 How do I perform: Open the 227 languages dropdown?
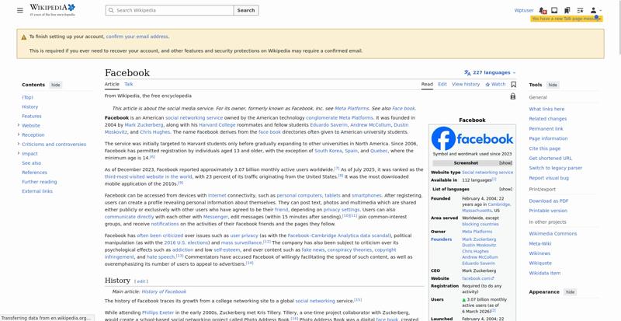coord(491,72)
